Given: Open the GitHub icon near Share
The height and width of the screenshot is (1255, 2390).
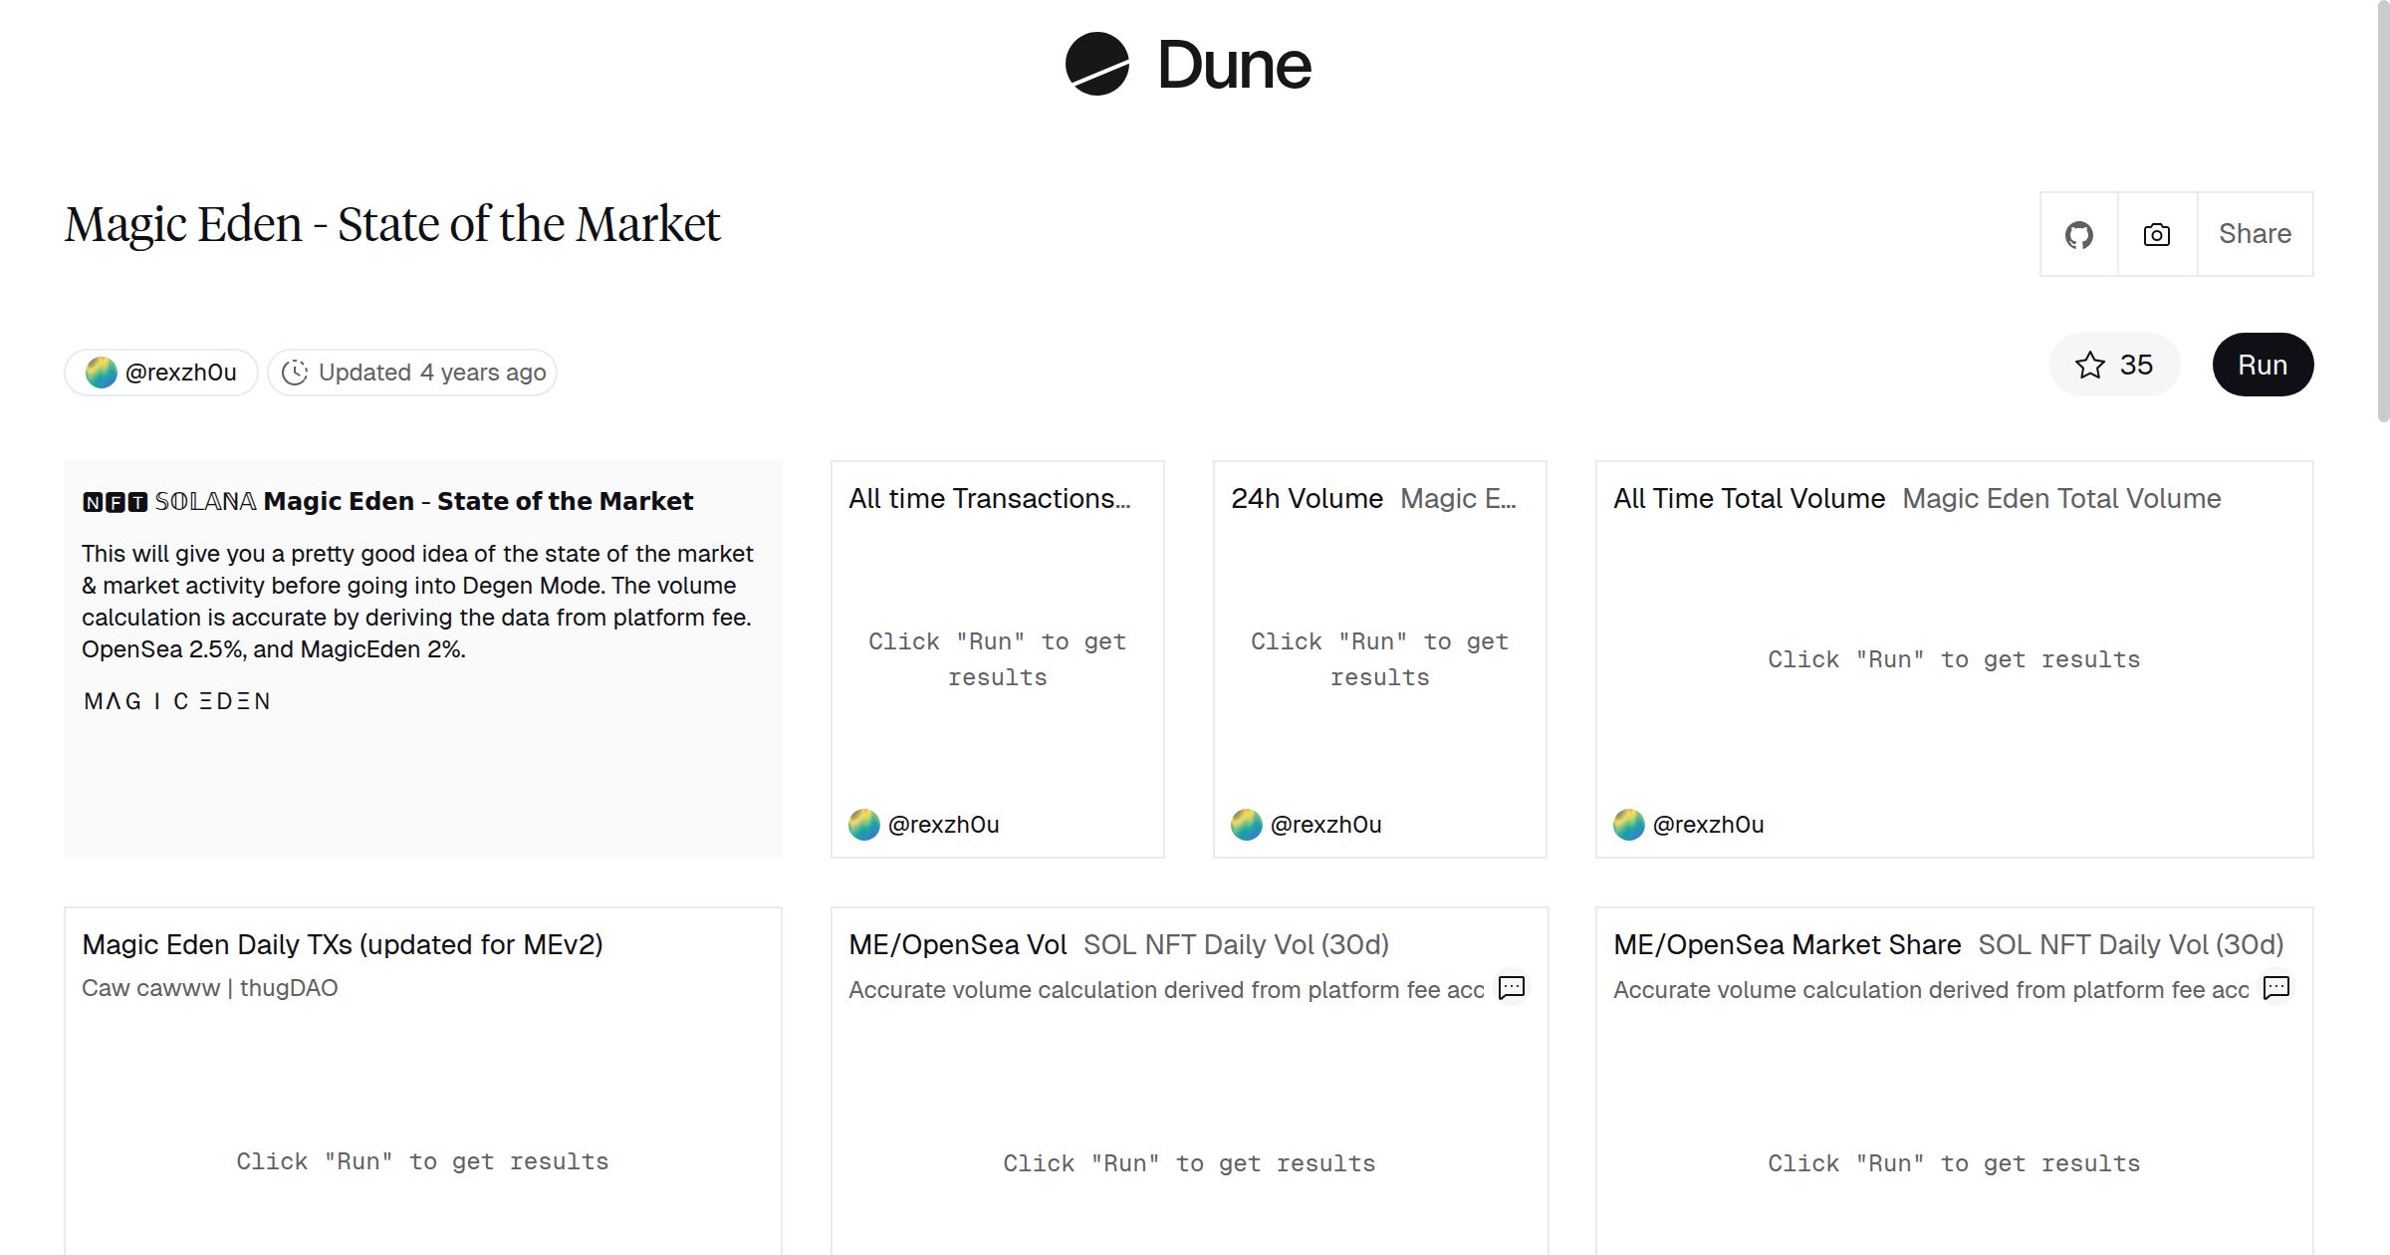Looking at the screenshot, I should [x=2078, y=233].
